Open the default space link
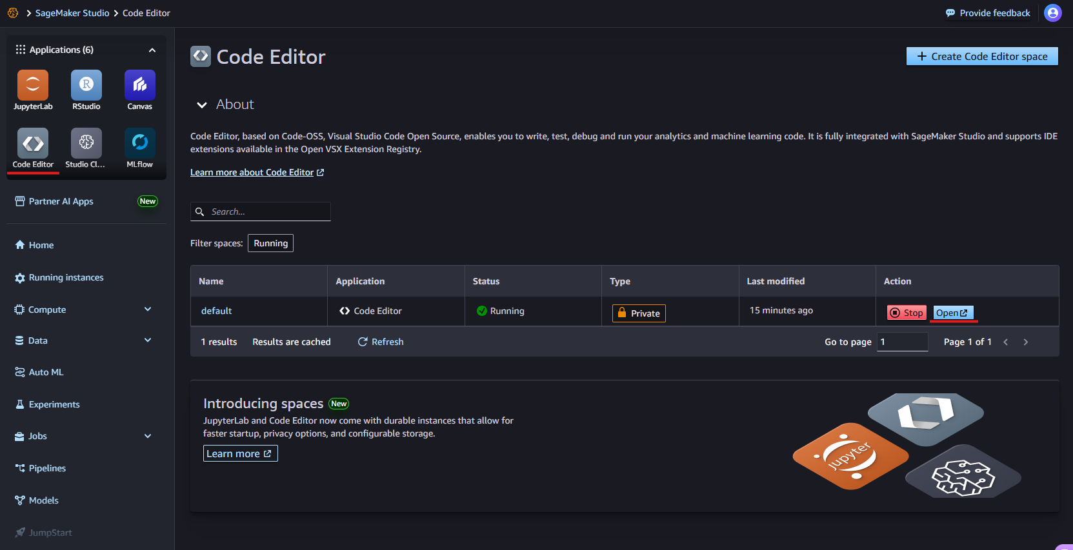 coord(216,311)
